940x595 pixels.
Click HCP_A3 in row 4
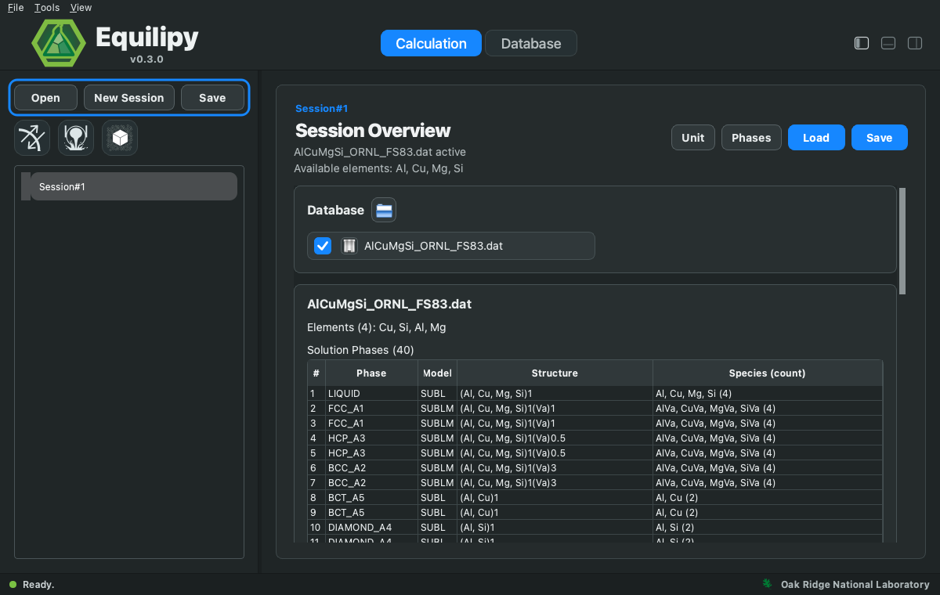pyautogui.click(x=371, y=438)
